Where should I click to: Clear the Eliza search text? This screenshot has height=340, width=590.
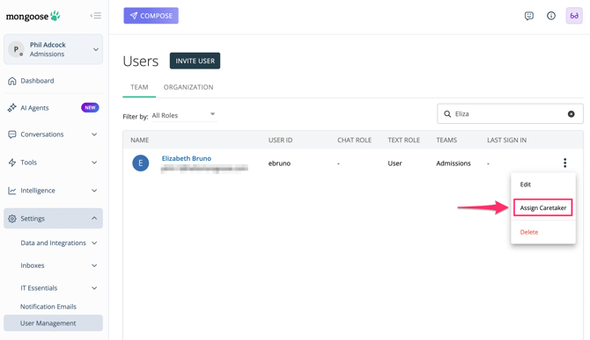coord(571,113)
